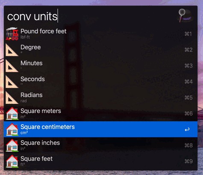Click the house icon beside Square meters
The width and height of the screenshot is (203, 175).
pos(12,114)
